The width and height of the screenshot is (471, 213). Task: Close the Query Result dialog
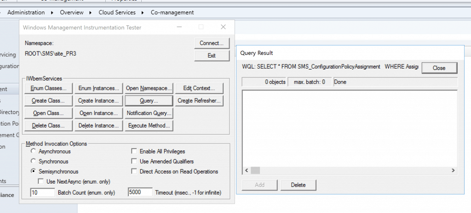point(439,68)
